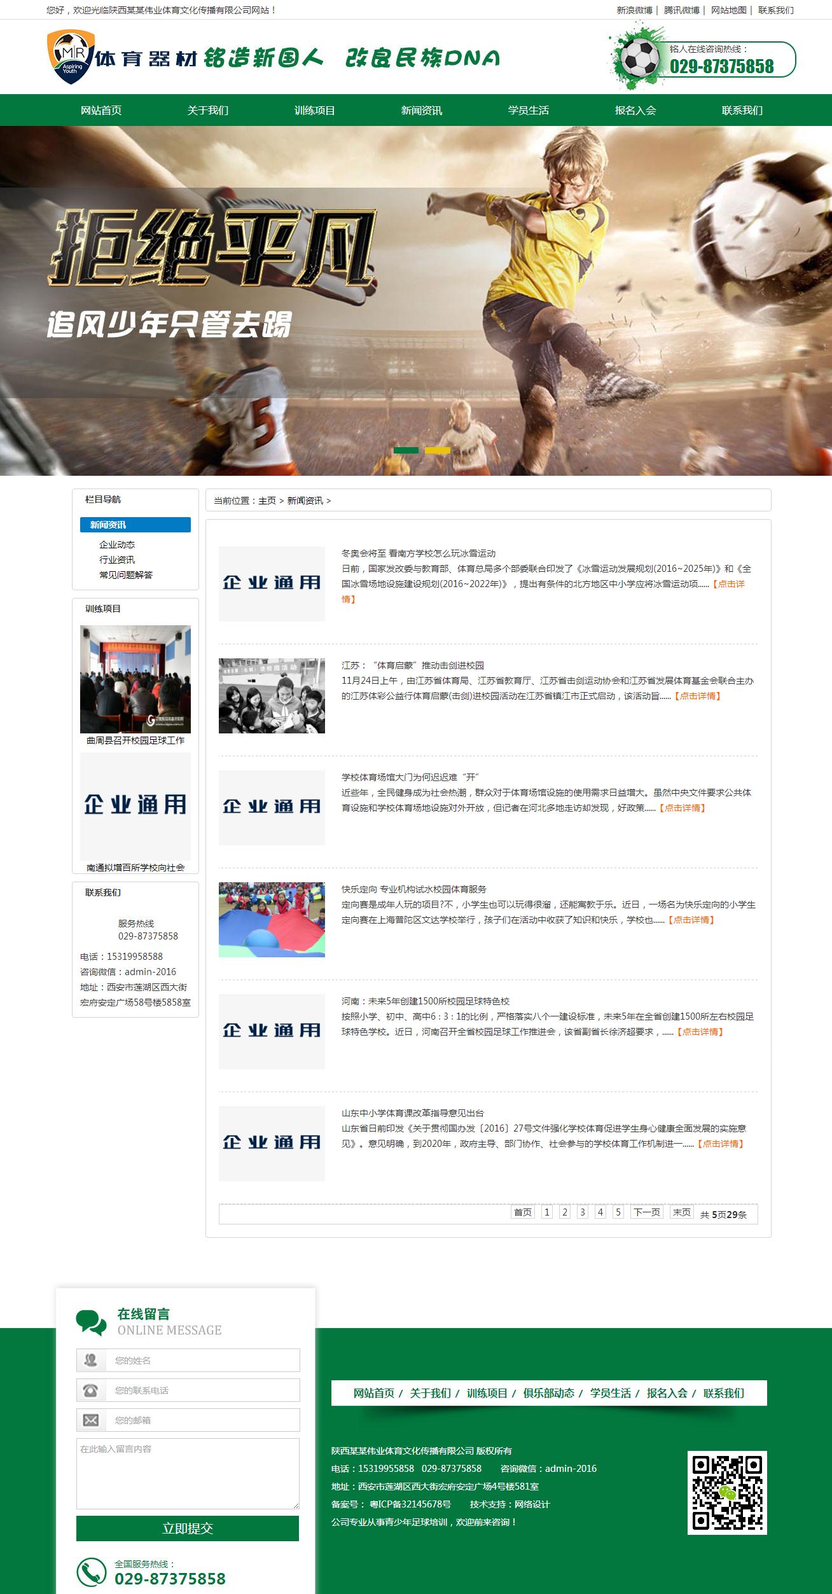The height and width of the screenshot is (1594, 832).
Task: Click the green phone hotline icon
Action: [x=92, y=1573]
